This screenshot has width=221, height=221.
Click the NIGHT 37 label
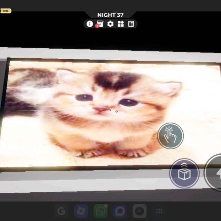[x=110, y=15]
